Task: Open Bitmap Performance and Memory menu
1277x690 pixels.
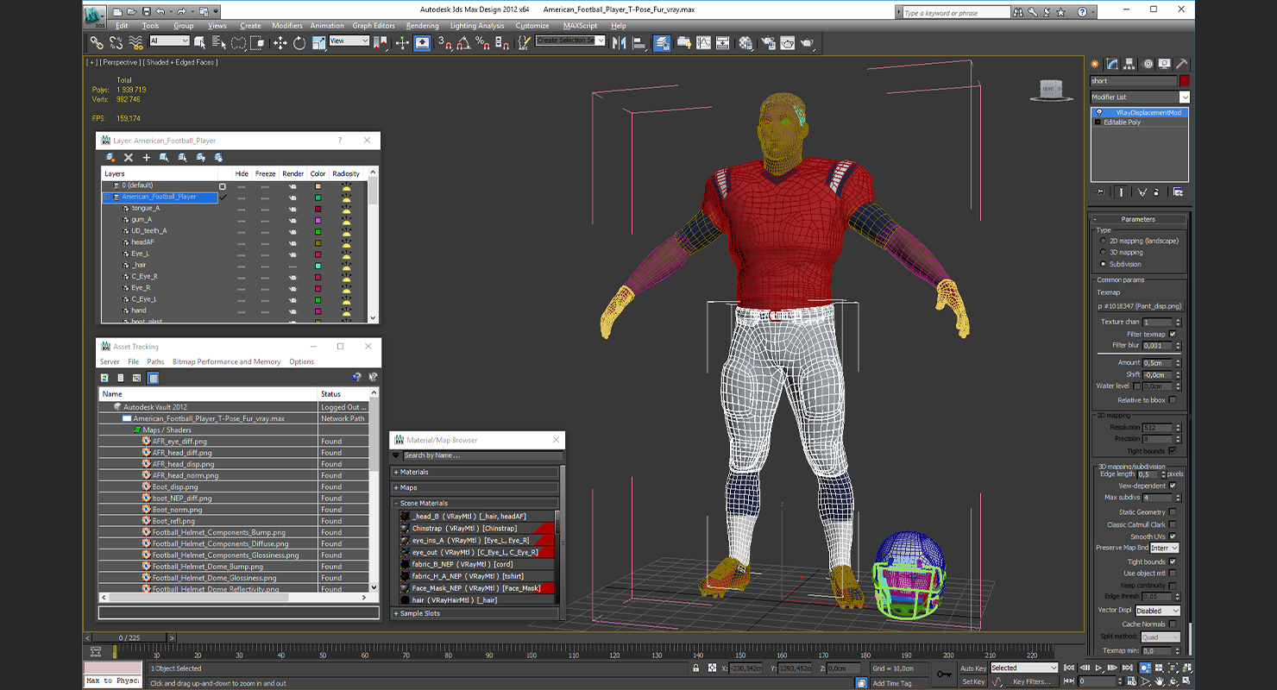Action: (x=226, y=362)
